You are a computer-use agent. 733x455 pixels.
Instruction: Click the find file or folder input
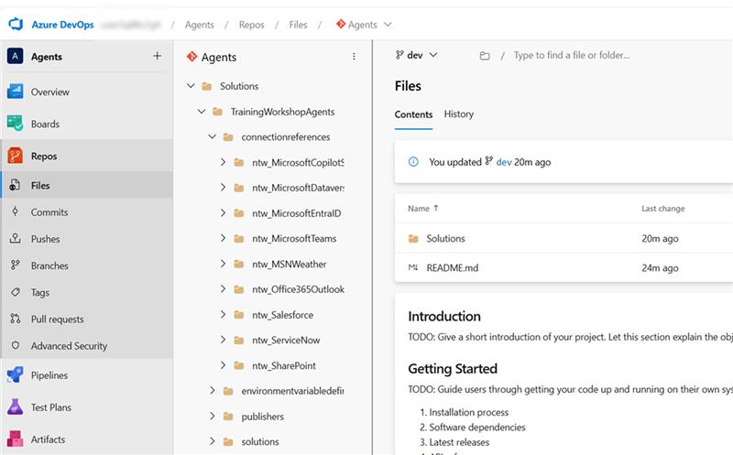572,55
